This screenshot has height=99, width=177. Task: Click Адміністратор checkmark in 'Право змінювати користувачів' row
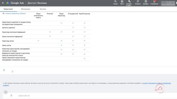click(85, 59)
